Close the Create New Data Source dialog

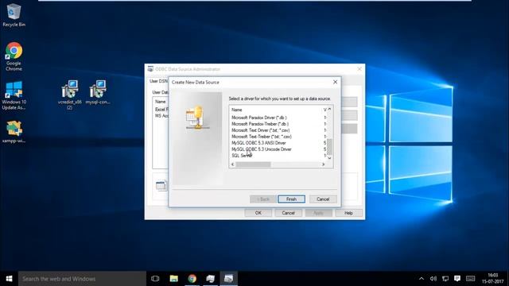click(x=335, y=82)
